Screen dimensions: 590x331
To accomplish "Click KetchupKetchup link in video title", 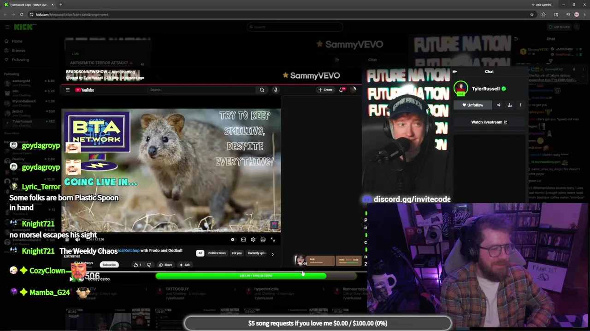I will coord(128,251).
